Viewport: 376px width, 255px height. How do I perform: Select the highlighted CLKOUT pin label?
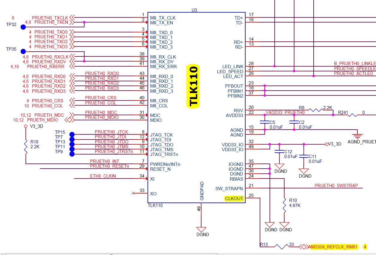pos(234,199)
